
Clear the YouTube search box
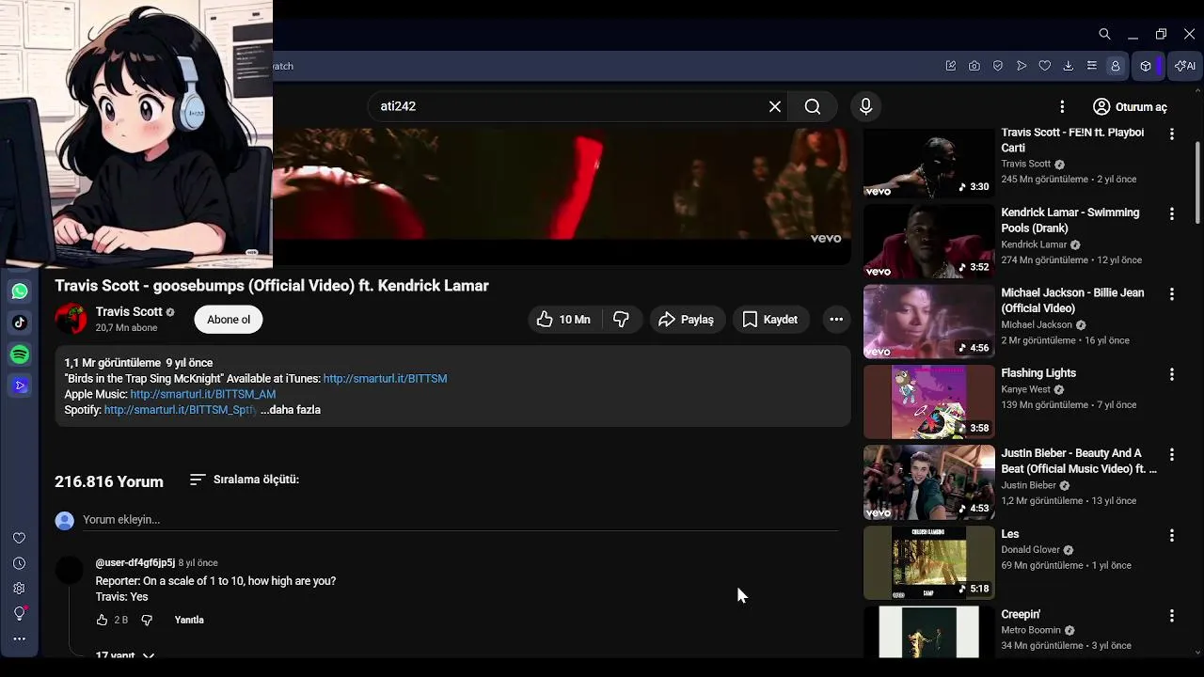click(775, 106)
